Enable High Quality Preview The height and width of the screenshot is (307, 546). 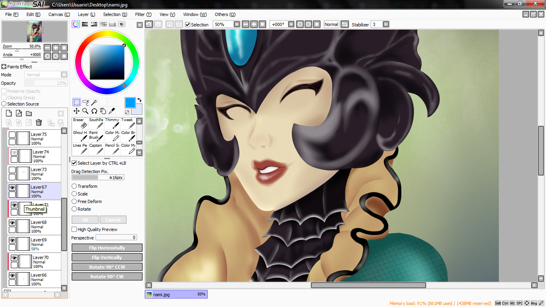pos(74,229)
